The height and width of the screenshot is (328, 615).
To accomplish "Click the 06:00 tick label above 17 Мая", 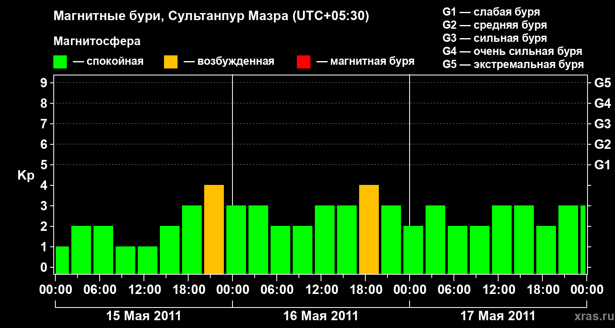I will coord(454,289).
